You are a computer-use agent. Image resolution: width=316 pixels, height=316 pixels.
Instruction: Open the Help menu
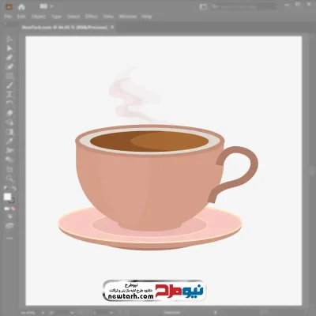(147, 17)
